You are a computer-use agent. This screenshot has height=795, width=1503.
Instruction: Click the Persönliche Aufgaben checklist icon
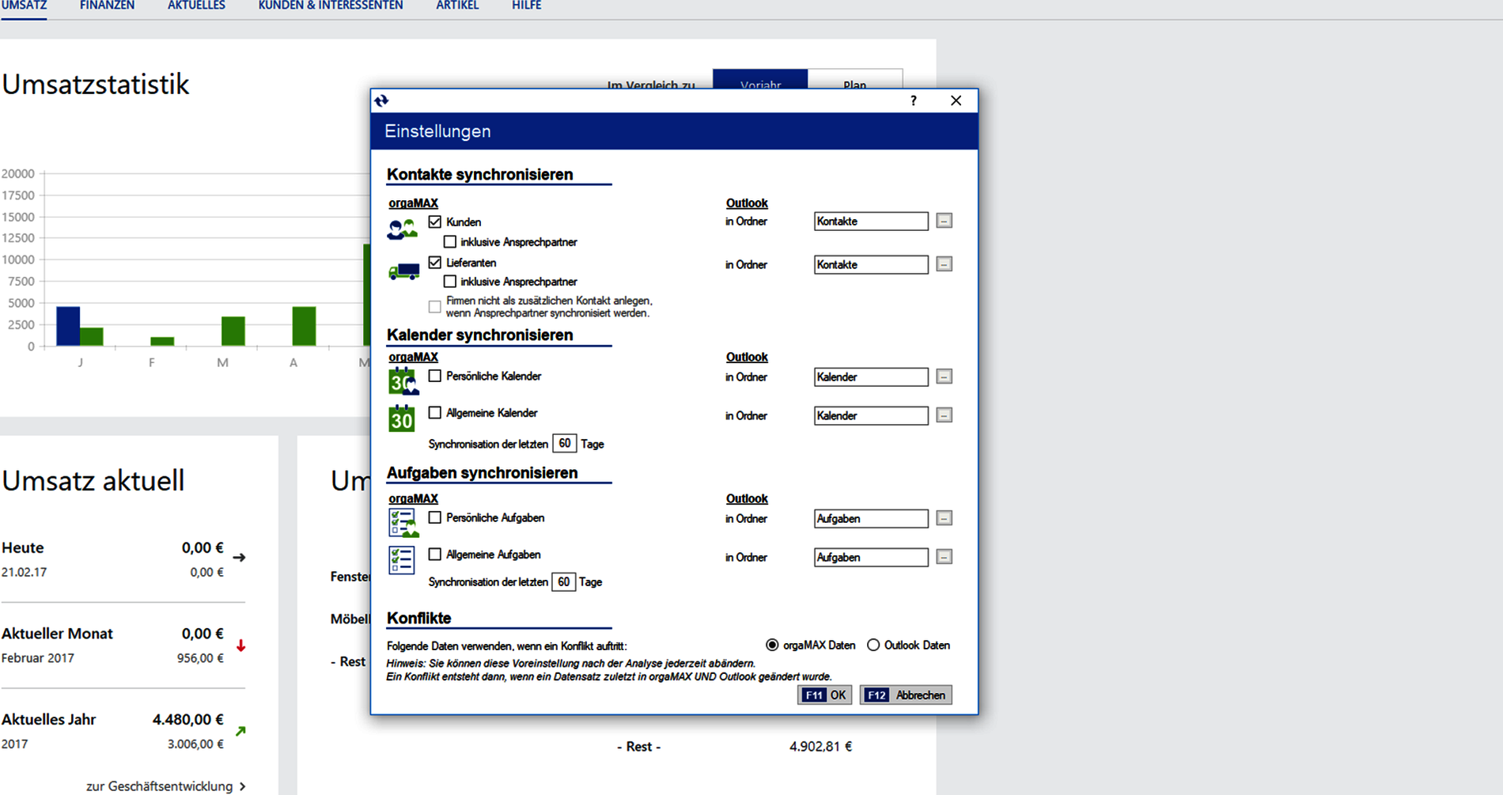point(403,523)
